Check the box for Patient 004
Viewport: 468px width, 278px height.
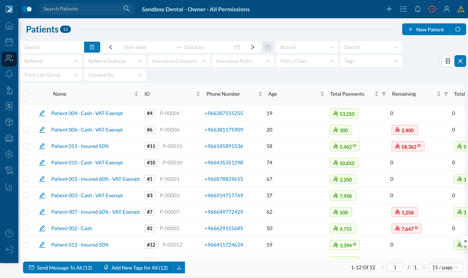(26, 113)
